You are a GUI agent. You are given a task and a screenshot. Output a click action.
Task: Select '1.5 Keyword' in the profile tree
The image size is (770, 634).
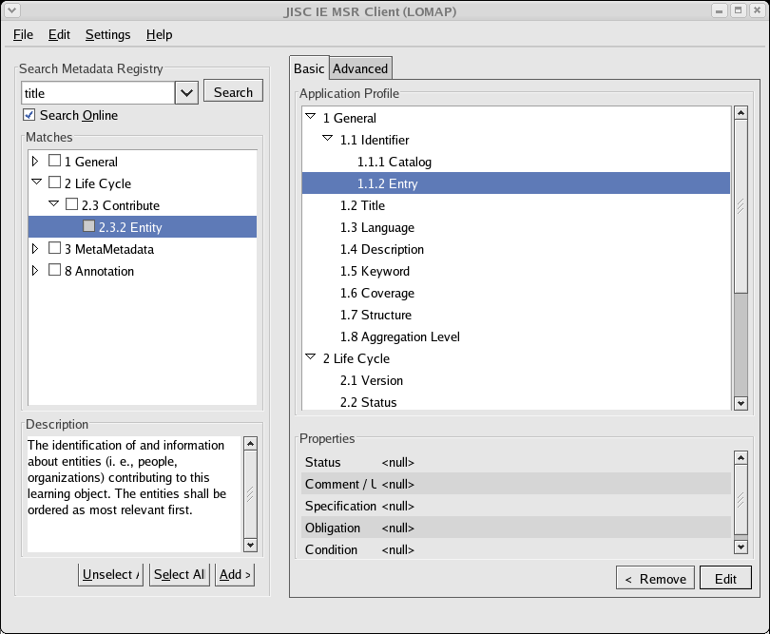pos(516,271)
